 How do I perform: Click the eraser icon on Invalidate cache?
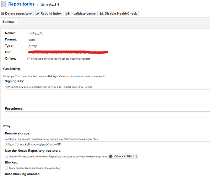[x=68, y=13]
